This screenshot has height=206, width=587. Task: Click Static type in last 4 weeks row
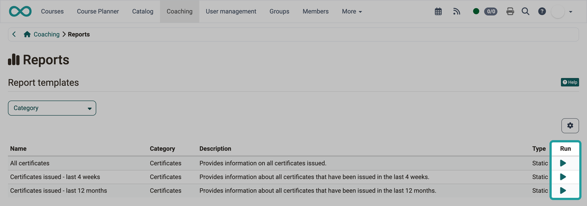point(540,177)
